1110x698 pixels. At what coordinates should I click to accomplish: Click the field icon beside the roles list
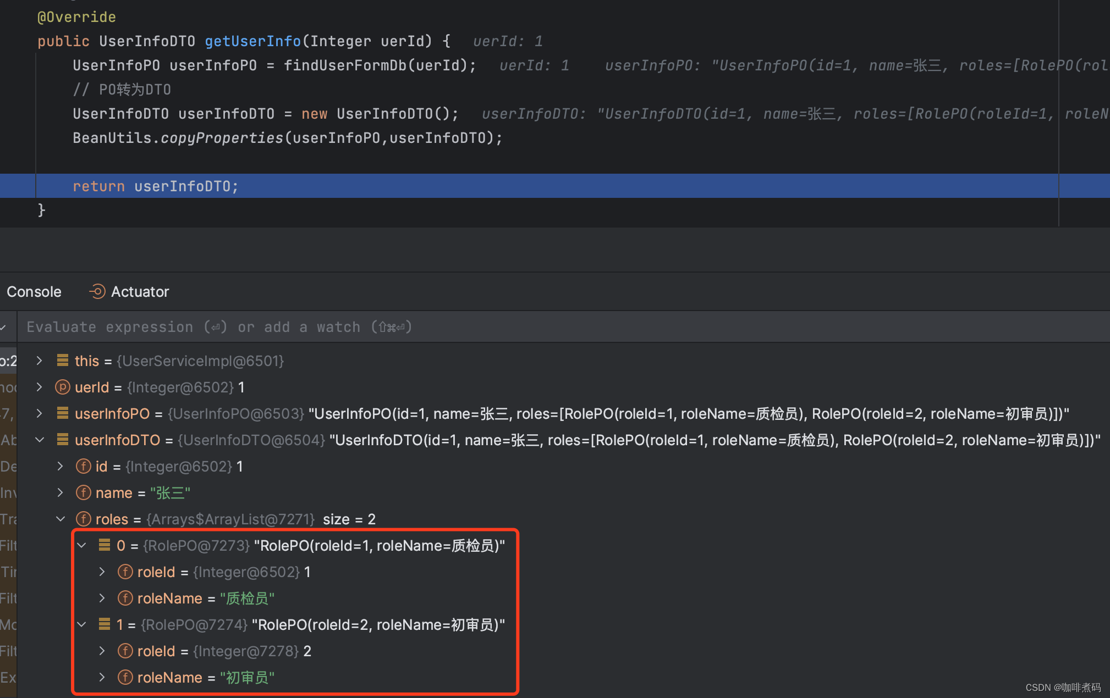click(x=83, y=519)
